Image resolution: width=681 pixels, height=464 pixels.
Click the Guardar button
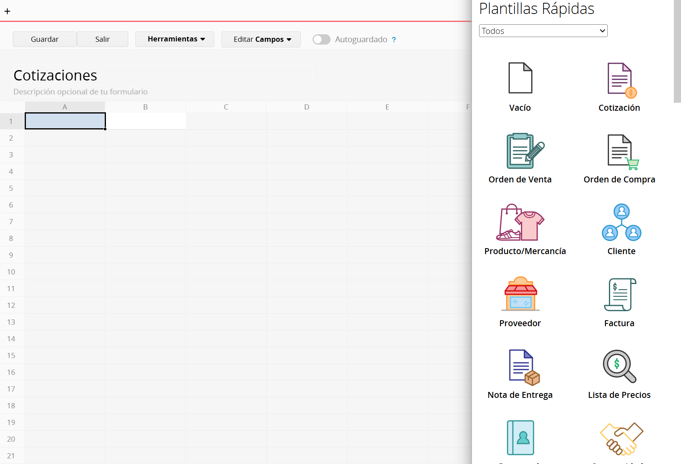click(x=45, y=39)
